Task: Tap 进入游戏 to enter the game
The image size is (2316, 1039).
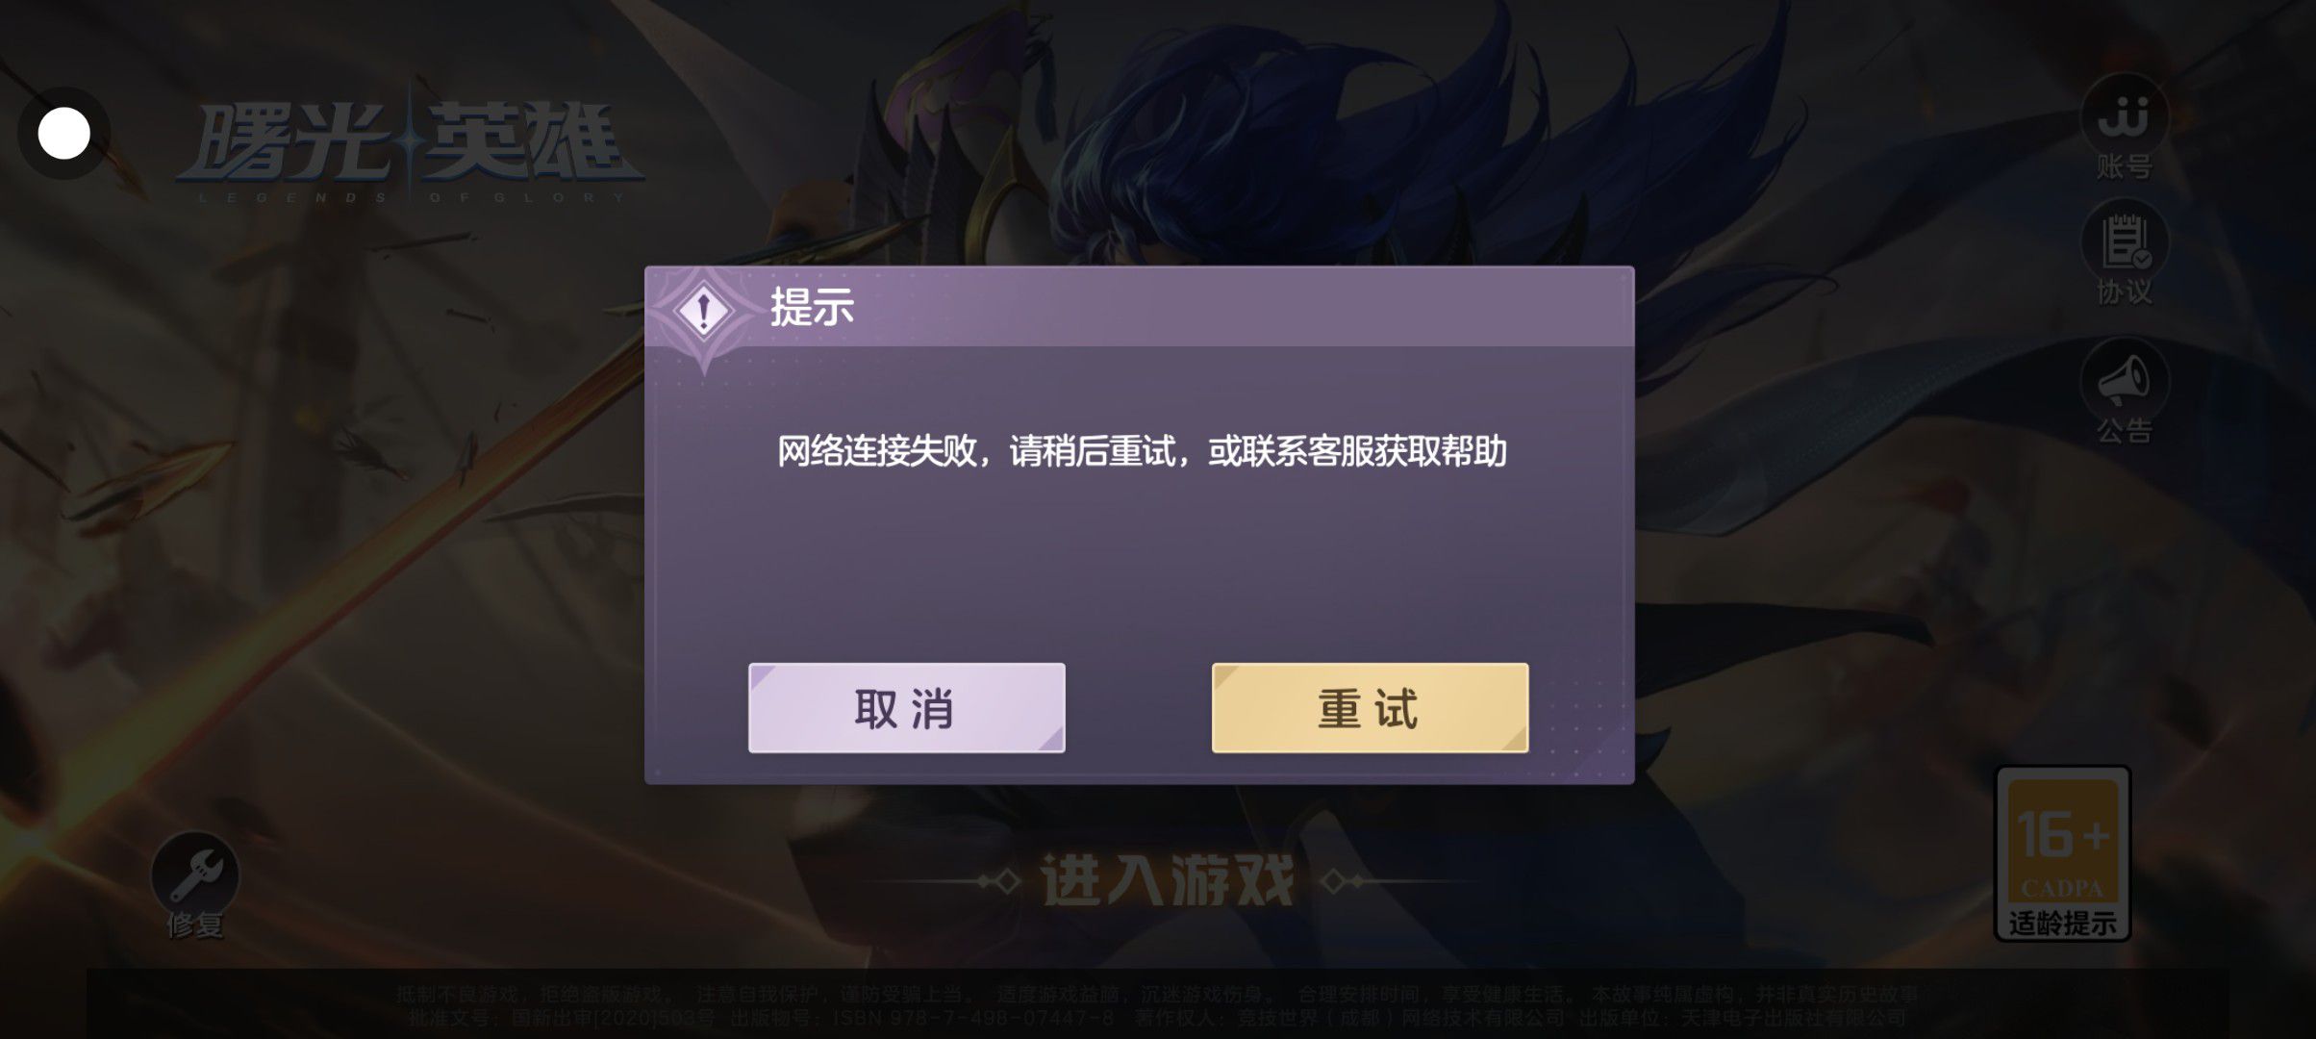Action: tap(1168, 880)
